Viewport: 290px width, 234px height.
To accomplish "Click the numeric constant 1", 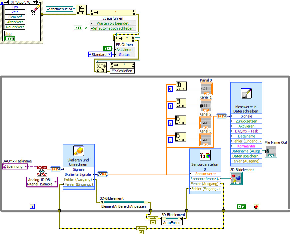I will point(171,106).
